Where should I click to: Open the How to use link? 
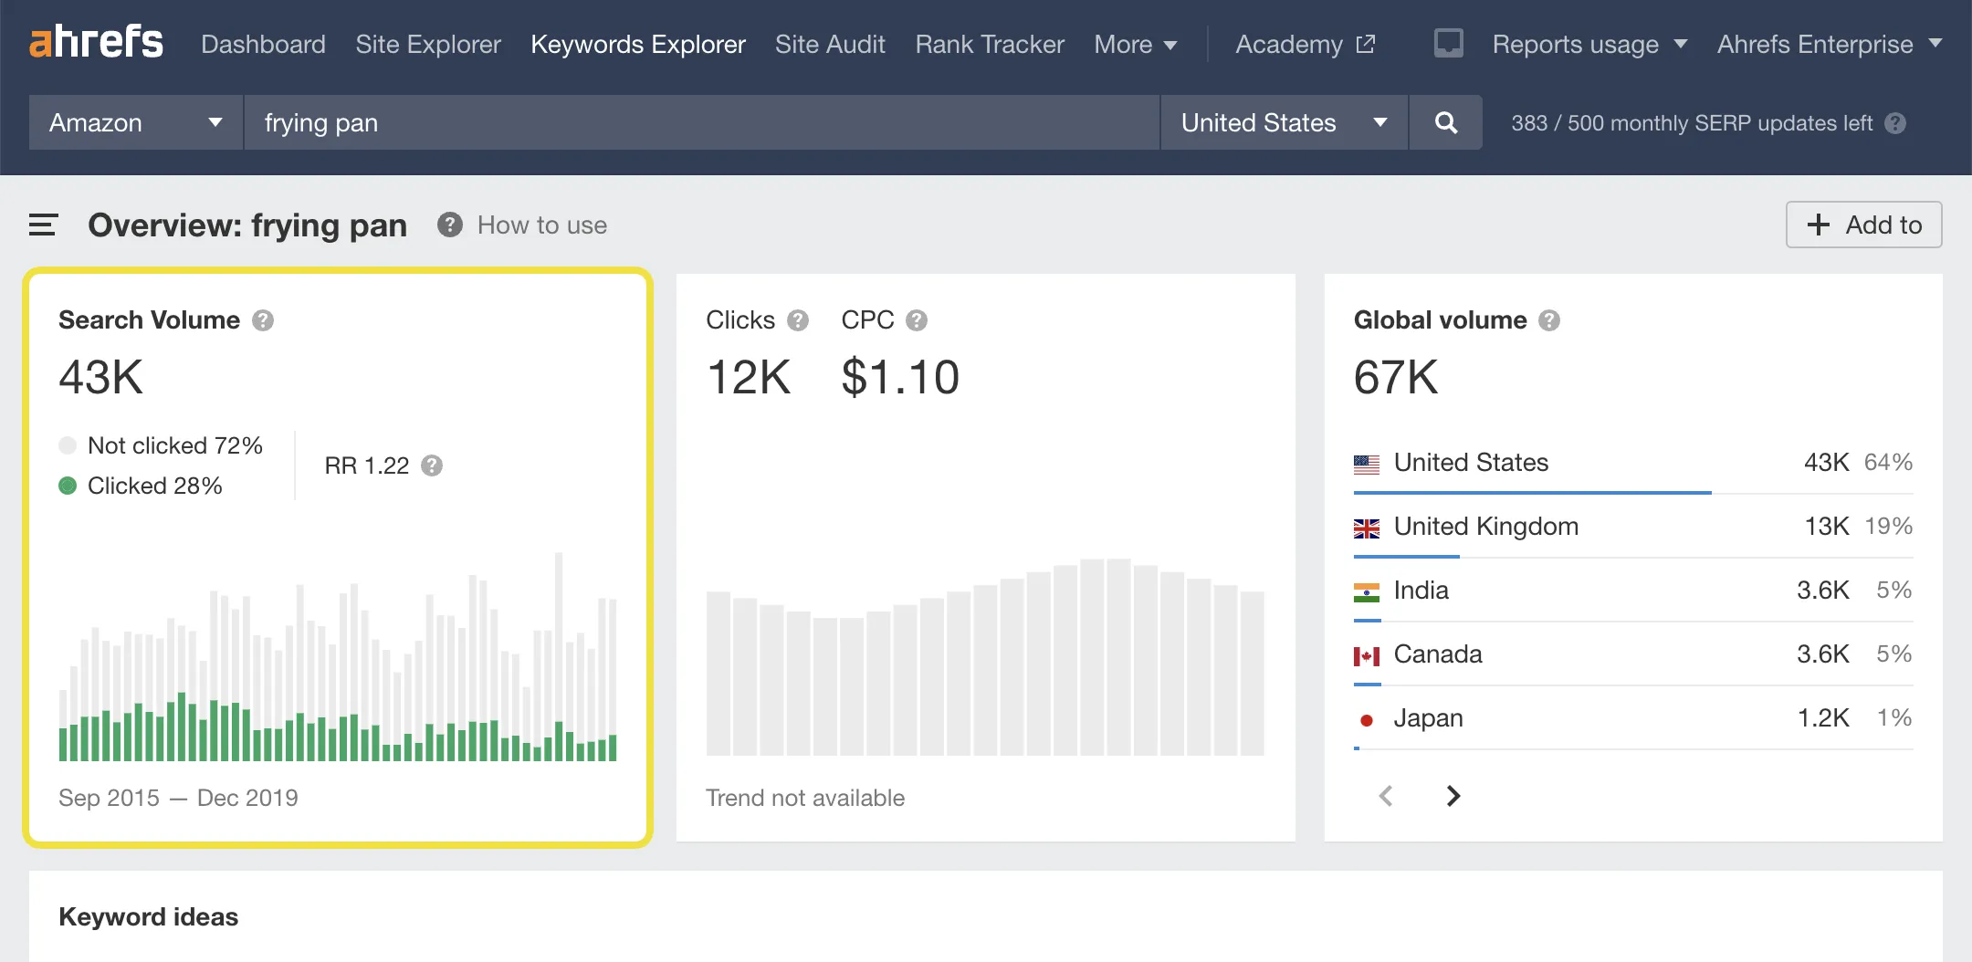point(541,225)
